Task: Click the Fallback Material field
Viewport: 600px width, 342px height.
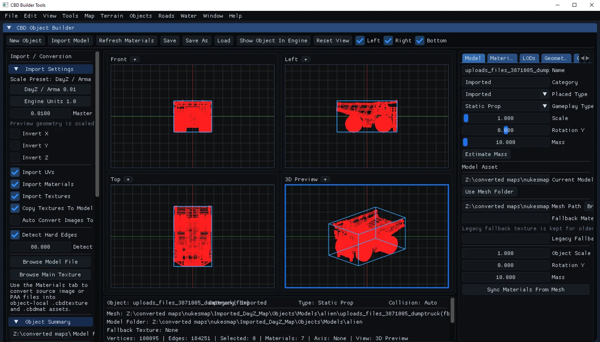Action: coord(506,218)
